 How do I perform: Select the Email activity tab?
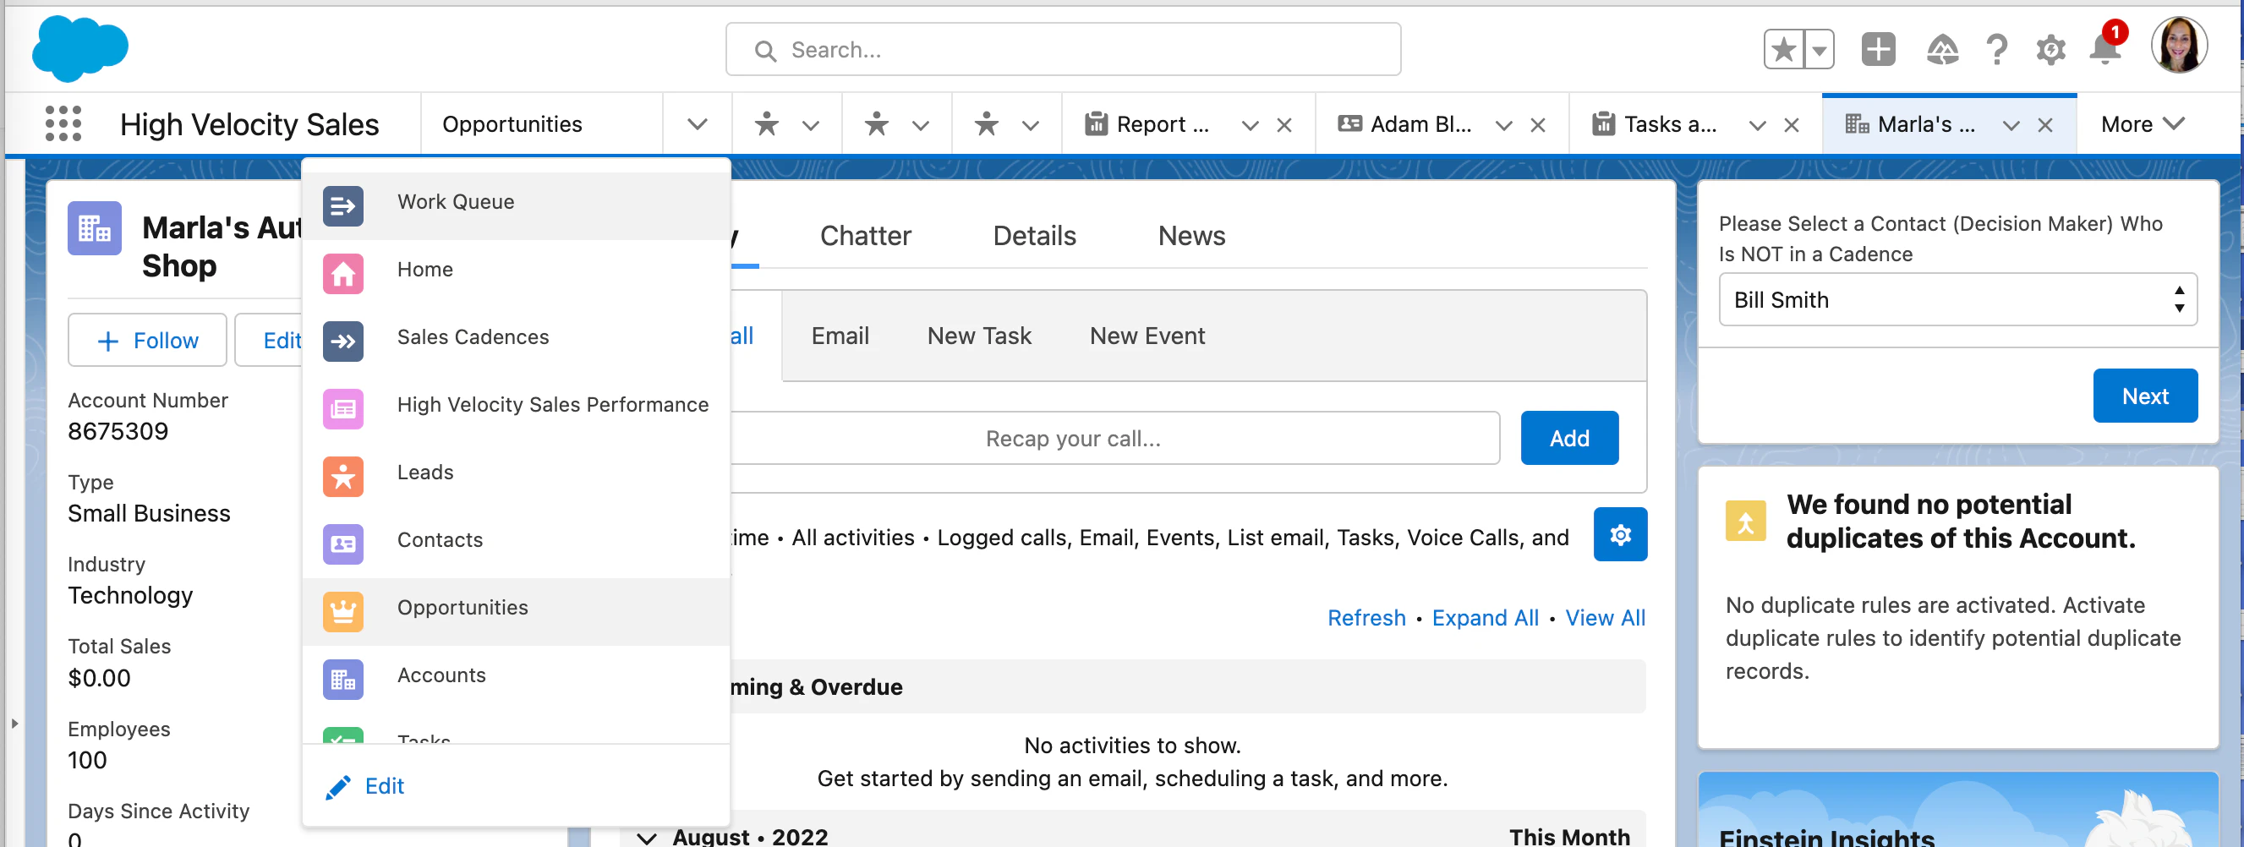[x=840, y=336]
